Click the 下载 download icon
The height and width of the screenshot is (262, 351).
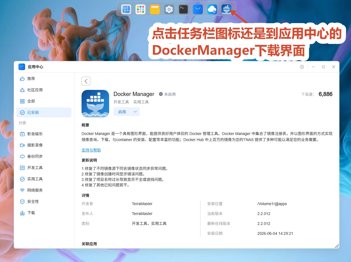tap(22, 213)
